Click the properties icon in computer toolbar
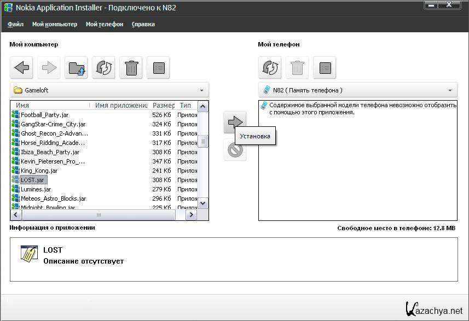This screenshot has width=469, height=321. (x=158, y=68)
